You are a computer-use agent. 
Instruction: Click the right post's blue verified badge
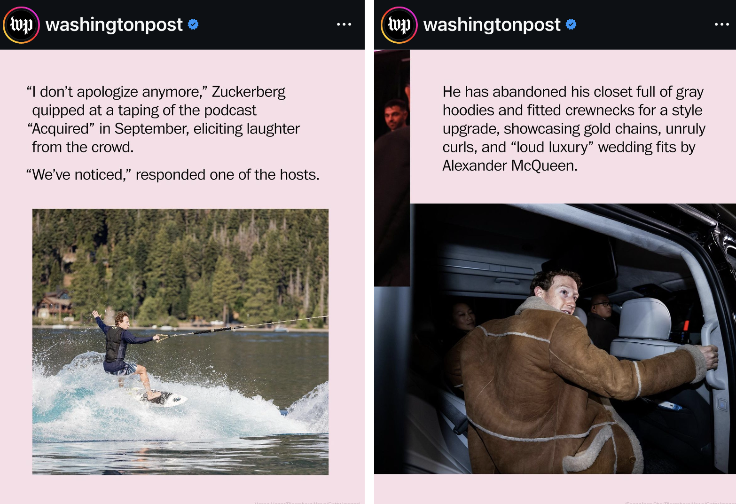click(571, 24)
